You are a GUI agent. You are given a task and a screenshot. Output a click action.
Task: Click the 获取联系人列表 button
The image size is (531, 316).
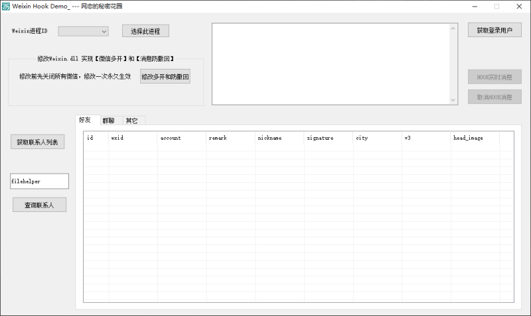click(x=38, y=142)
